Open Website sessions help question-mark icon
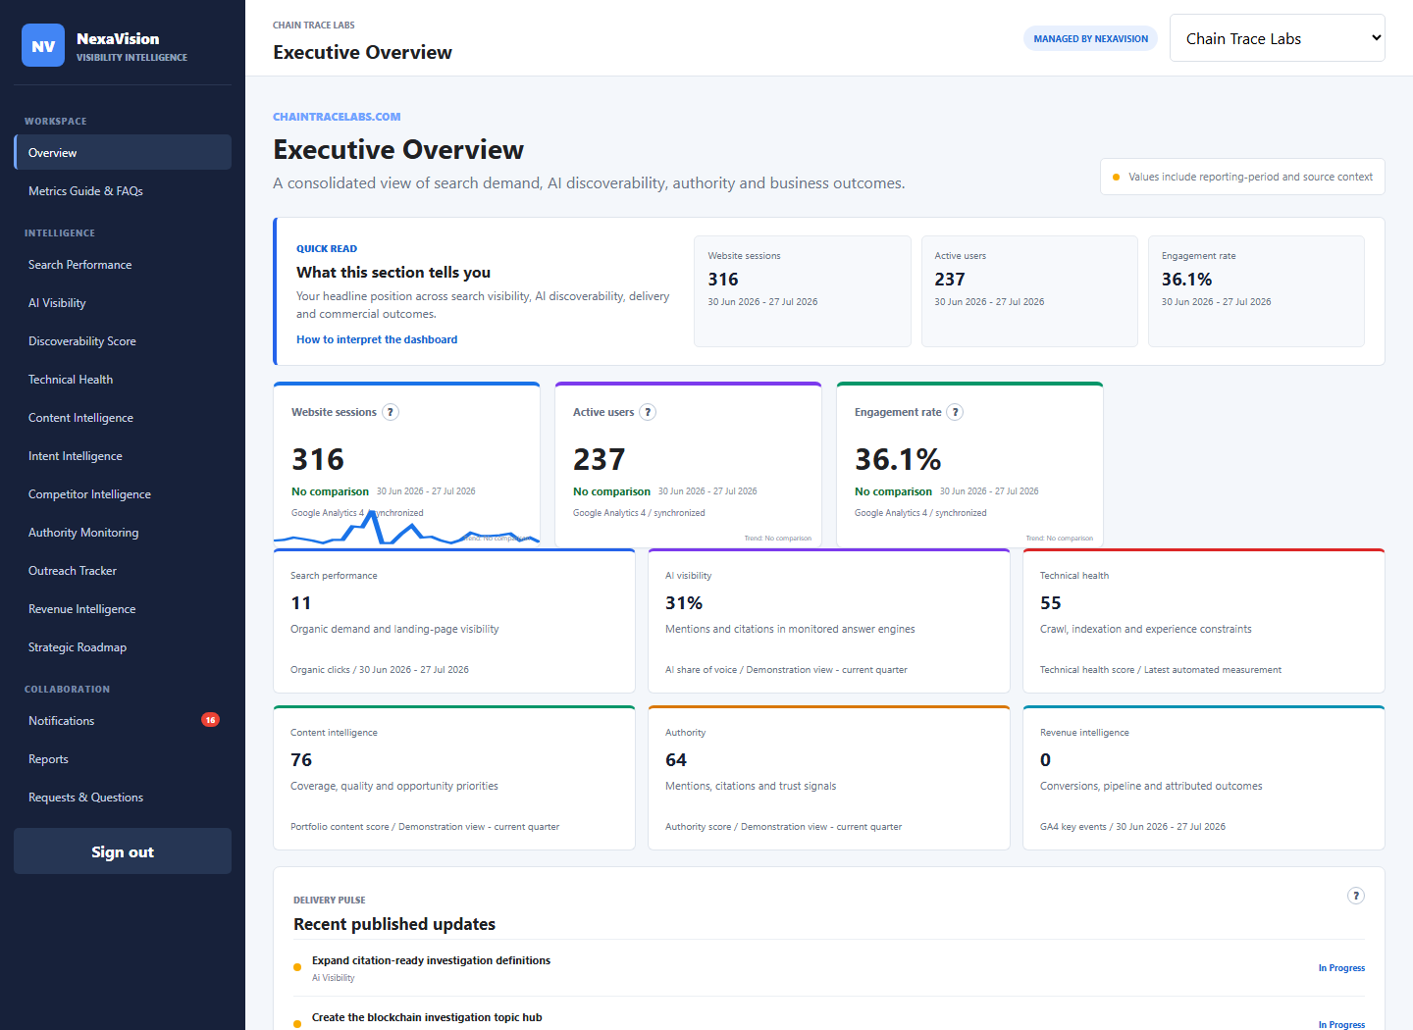Screen dimensions: 1413x1030 point(391,412)
